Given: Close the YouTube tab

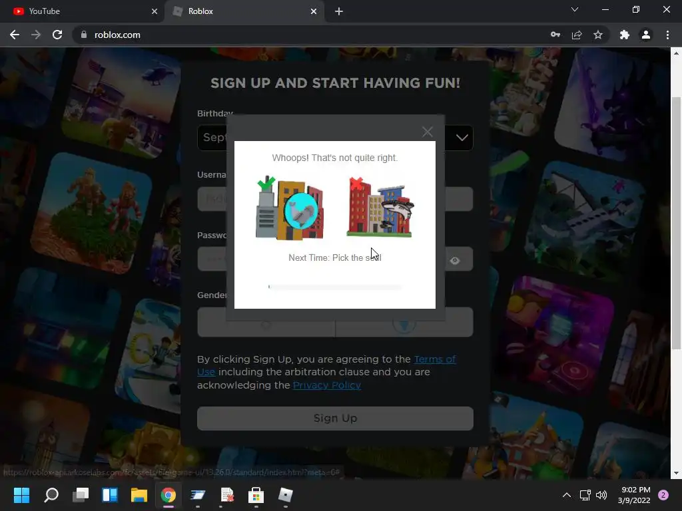Looking at the screenshot, I should pos(155,11).
